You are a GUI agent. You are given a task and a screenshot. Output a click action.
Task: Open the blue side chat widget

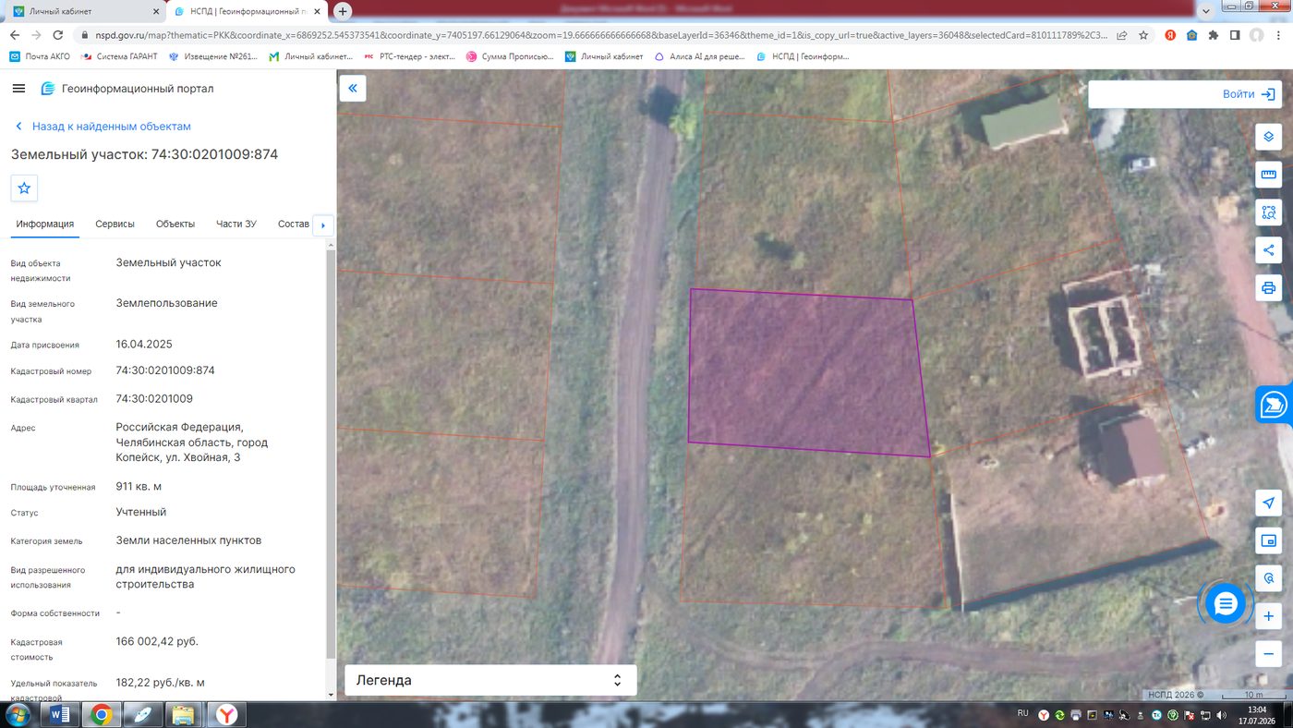coord(1275,405)
